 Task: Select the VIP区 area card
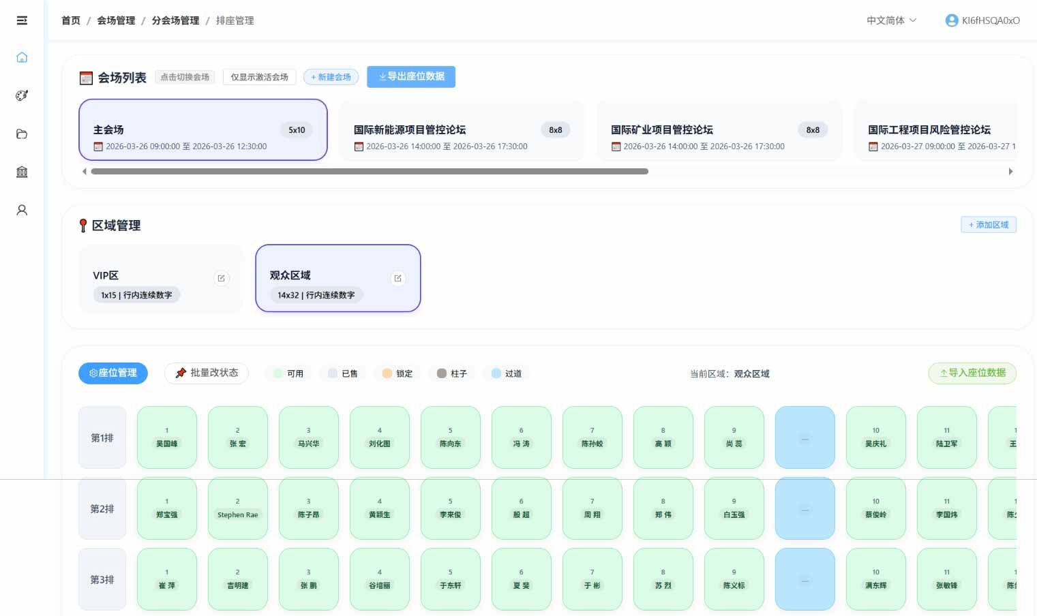click(161, 279)
